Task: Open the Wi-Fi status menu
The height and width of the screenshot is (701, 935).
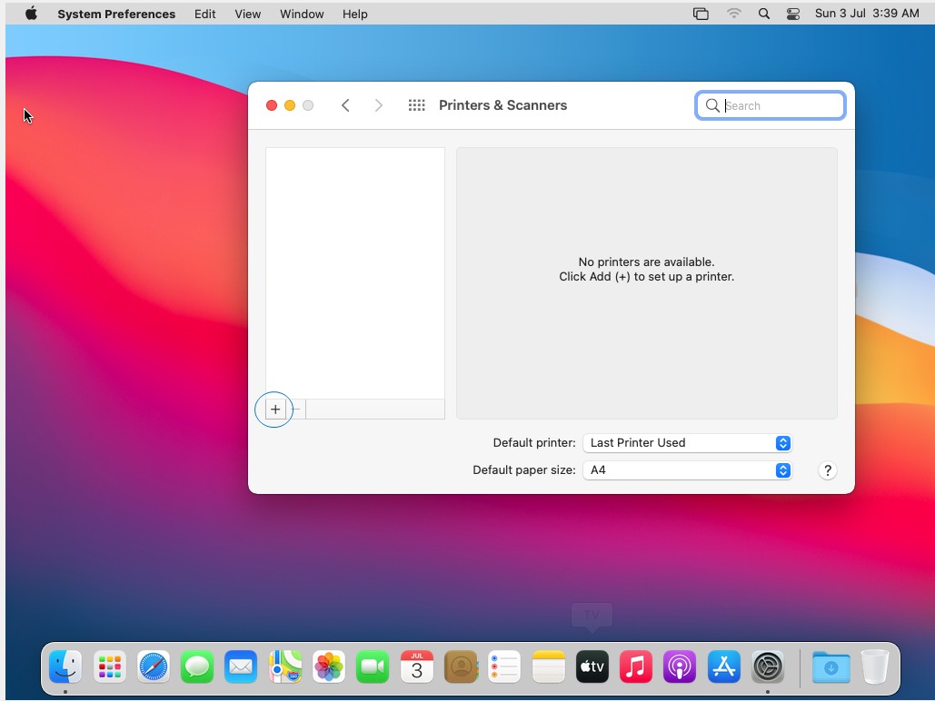Action: coord(733,14)
